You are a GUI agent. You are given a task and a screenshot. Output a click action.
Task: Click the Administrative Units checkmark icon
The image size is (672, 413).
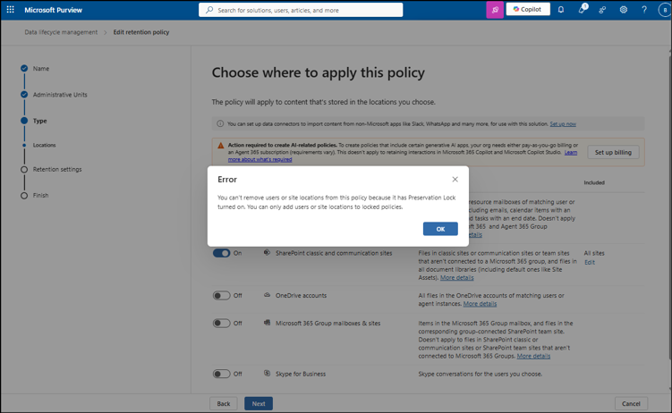(24, 95)
